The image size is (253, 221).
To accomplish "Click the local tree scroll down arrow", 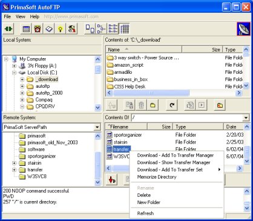I will (97, 107).
